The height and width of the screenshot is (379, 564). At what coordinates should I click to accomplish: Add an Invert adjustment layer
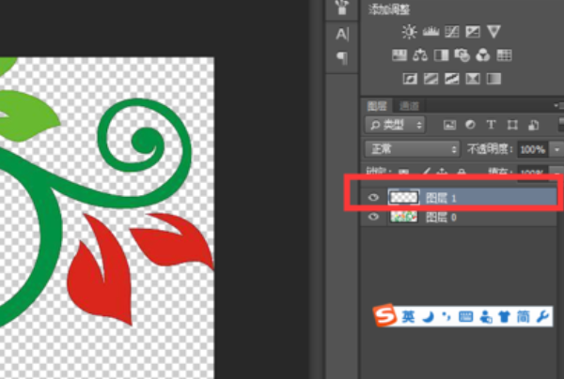410,79
